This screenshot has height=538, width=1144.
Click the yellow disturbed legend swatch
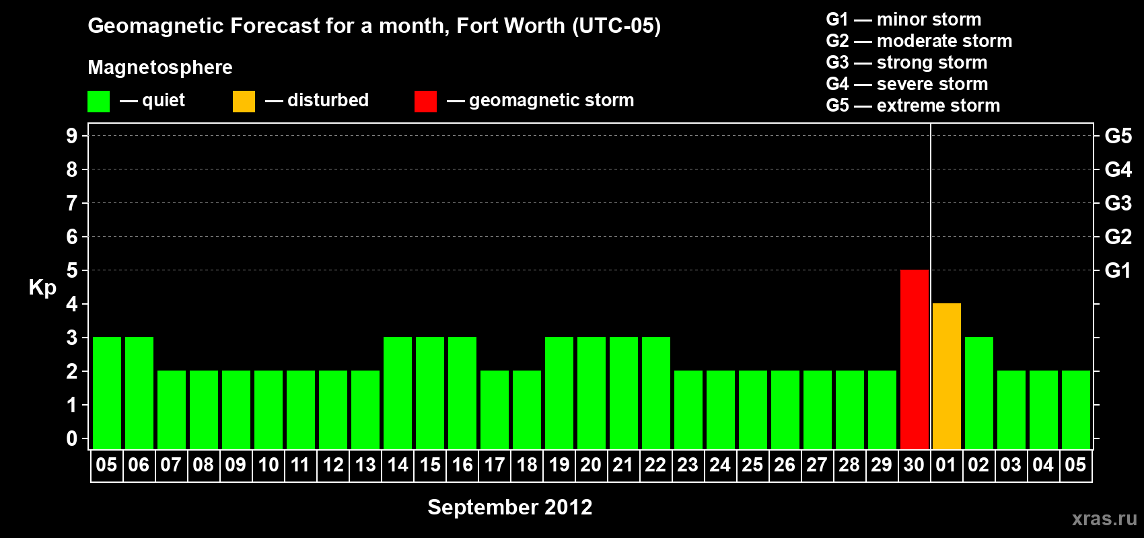tap(244, 102)
